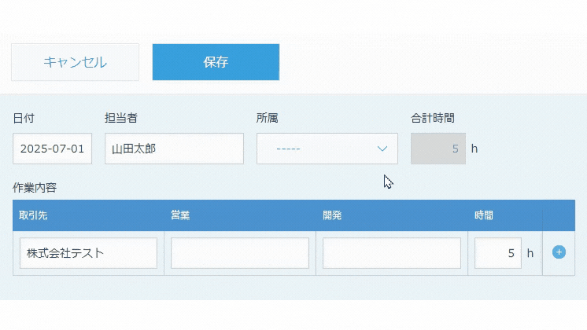Click the 取引先 field with 株式会社テスト

pos(88,253)
